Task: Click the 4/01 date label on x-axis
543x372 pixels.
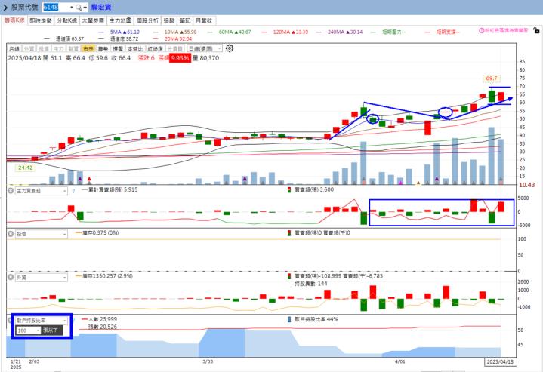Action: [x=400, y=361]
